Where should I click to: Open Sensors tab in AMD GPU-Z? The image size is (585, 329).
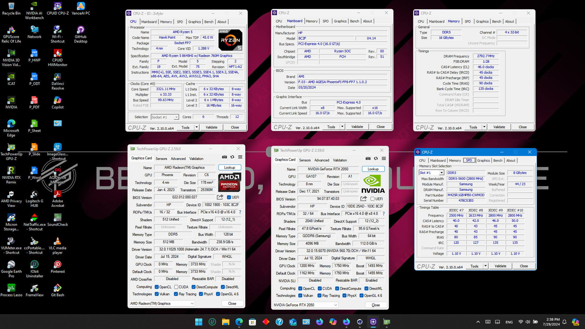[161, 158]
